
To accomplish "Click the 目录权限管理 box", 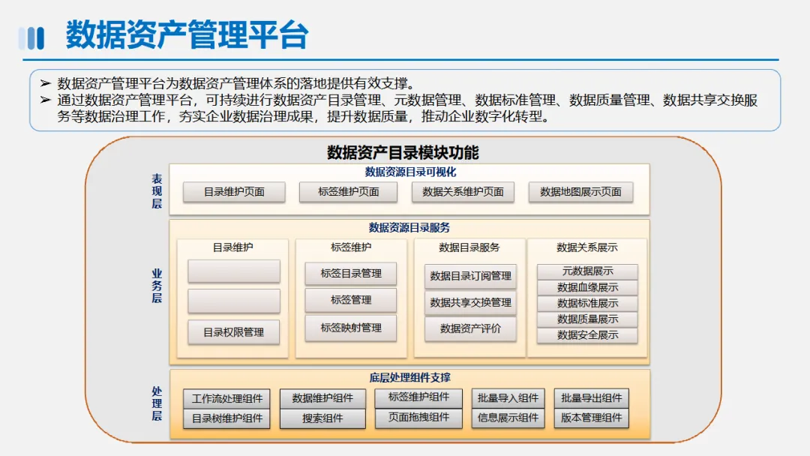I will tap(233, 332).
